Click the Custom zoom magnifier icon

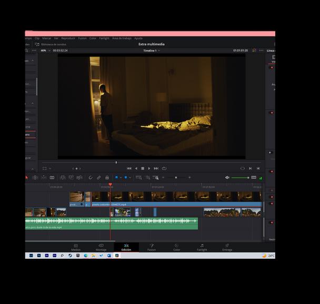click(x=156, y=178)
